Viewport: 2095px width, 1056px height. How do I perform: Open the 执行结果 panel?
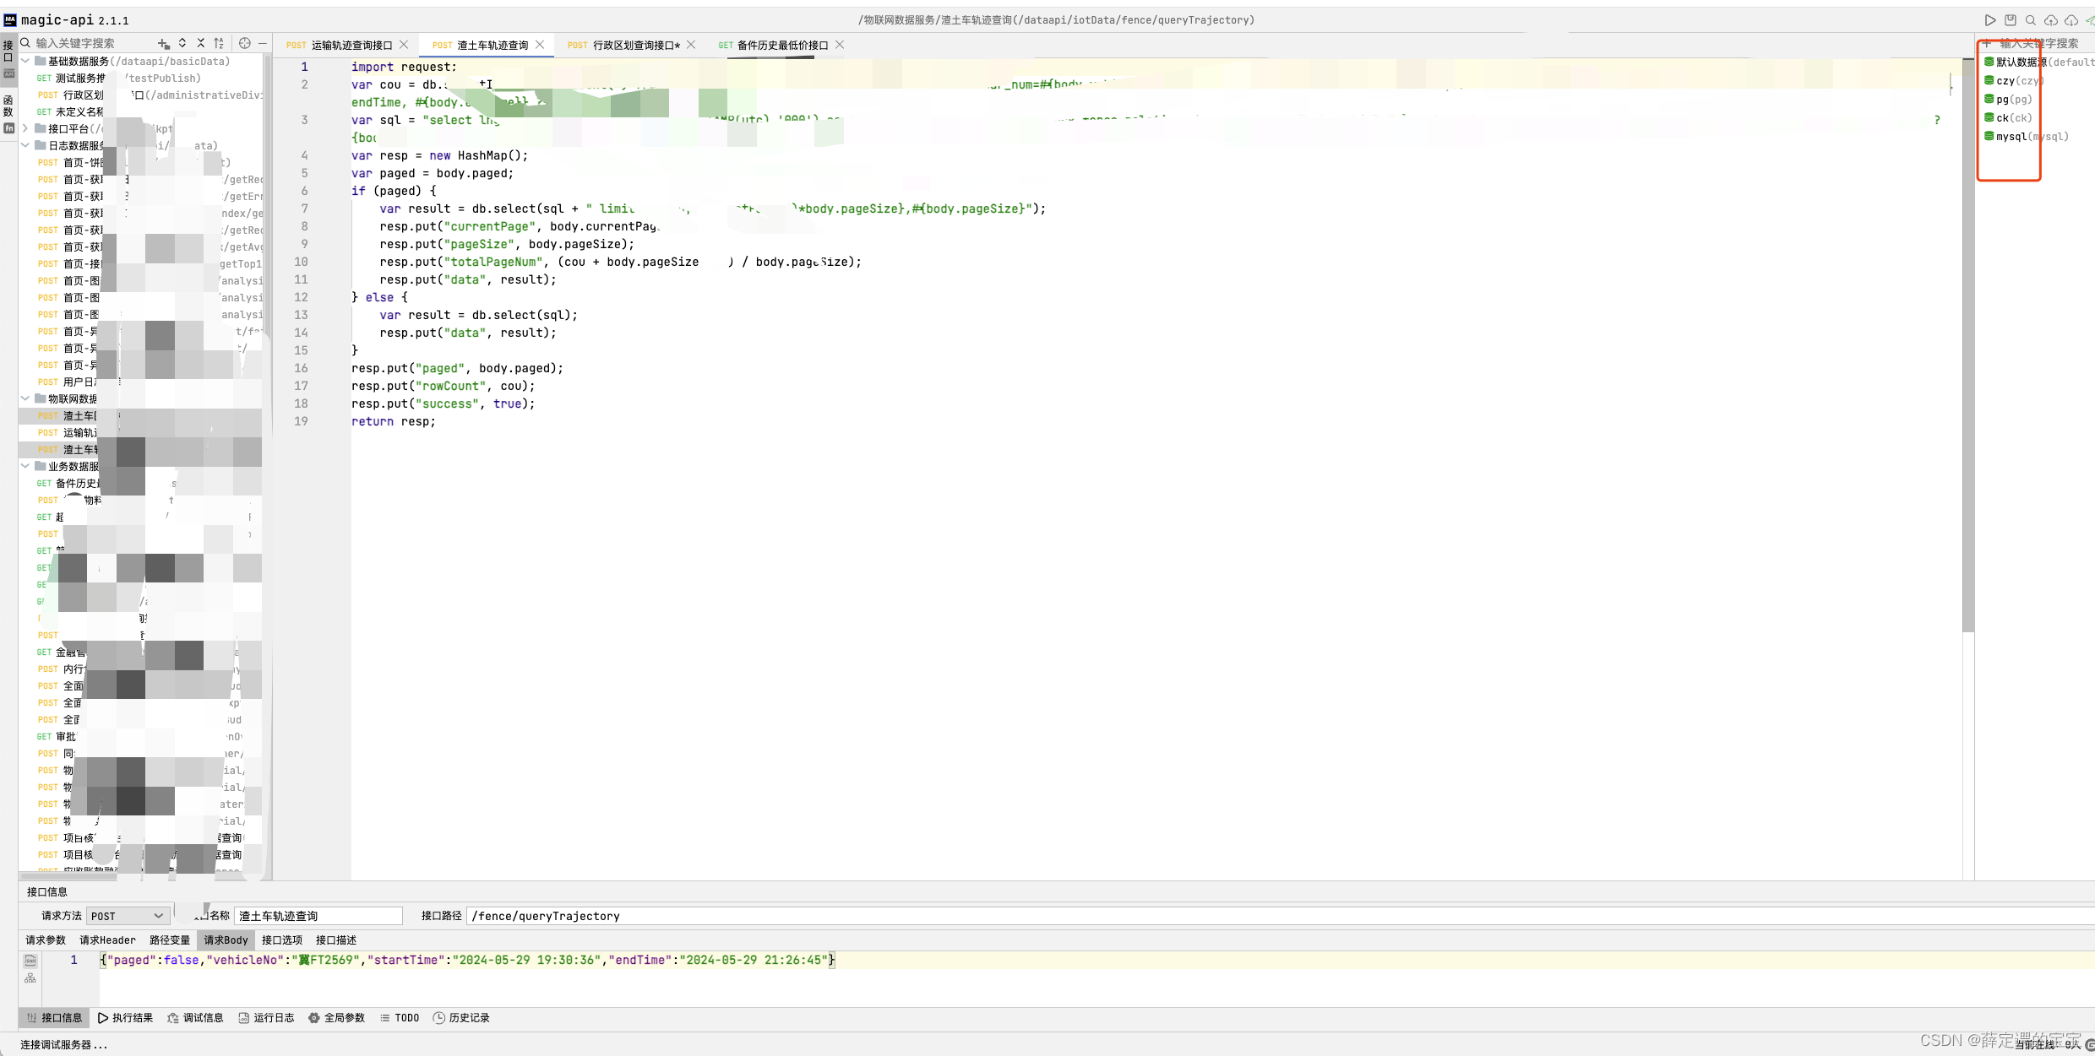tap(125, 1018)
